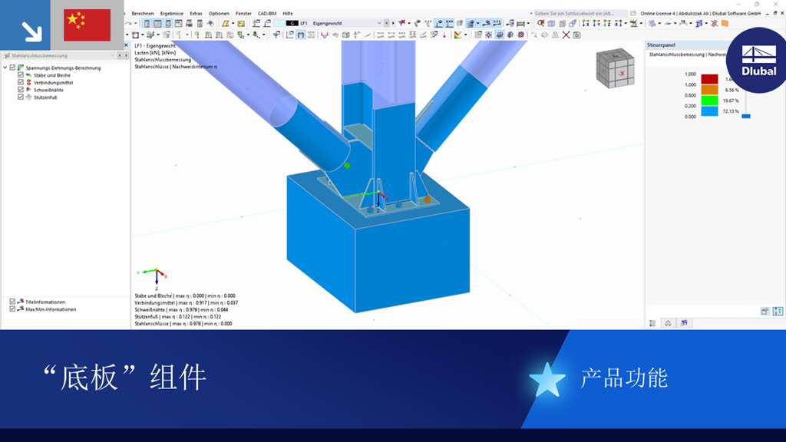Select view in Z direction icon

pyautogui.click(x=607, y=23)
